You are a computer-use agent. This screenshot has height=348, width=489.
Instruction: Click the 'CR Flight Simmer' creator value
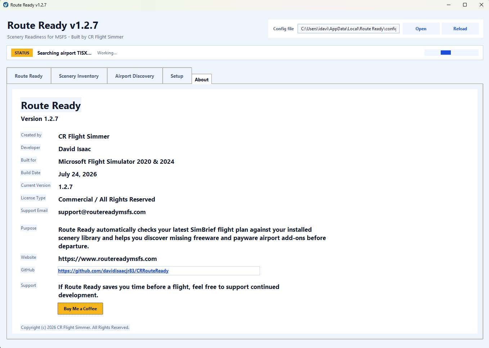[x=84, y=136]
